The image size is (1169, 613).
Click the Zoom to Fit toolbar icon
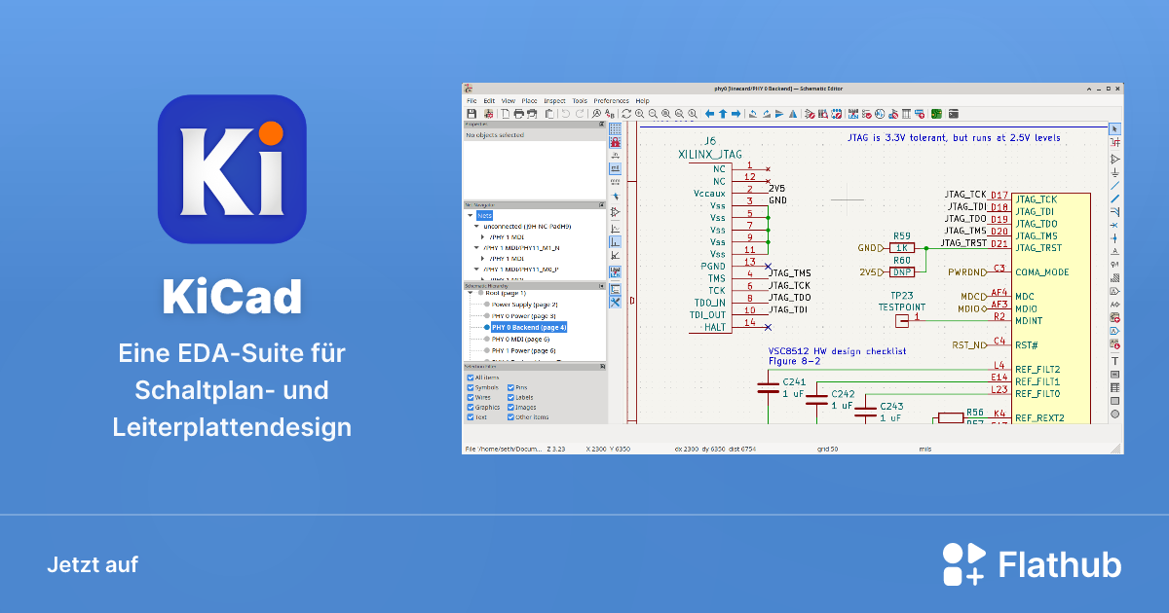click(665, 113)
